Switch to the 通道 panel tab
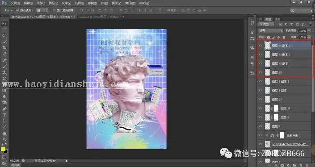 pos(277,19)
